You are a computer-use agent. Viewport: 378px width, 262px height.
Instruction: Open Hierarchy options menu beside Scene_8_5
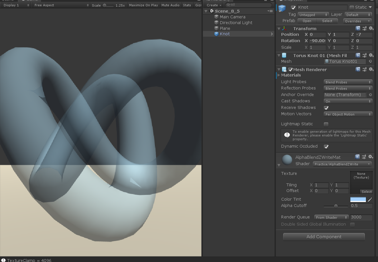click(270, 11)
